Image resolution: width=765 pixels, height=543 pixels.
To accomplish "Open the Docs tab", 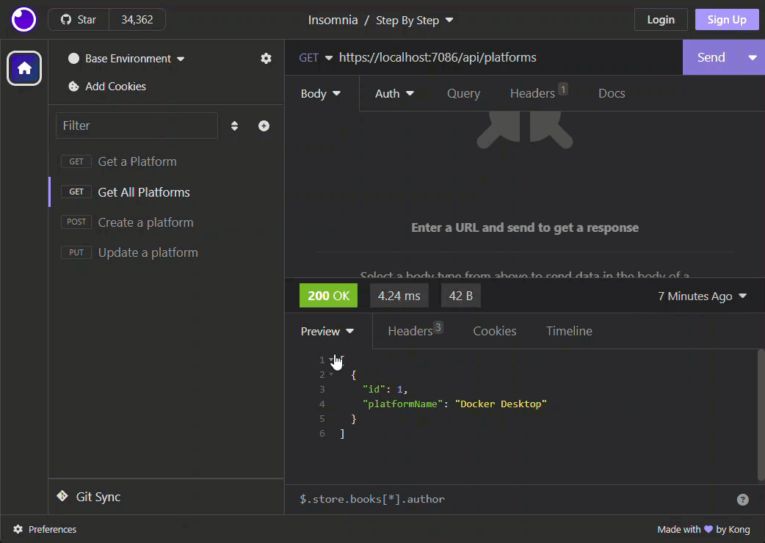I will coord(612,94).
